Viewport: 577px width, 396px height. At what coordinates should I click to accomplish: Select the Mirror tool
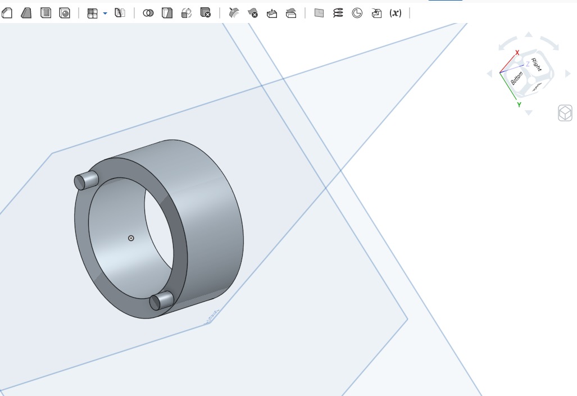click(x=120, y=13)
